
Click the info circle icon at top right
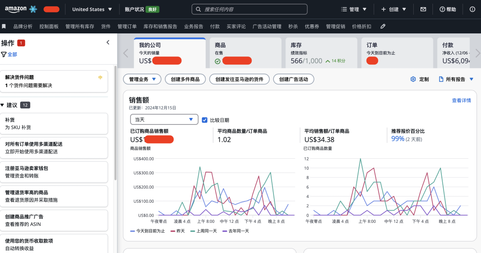point(473,9)
